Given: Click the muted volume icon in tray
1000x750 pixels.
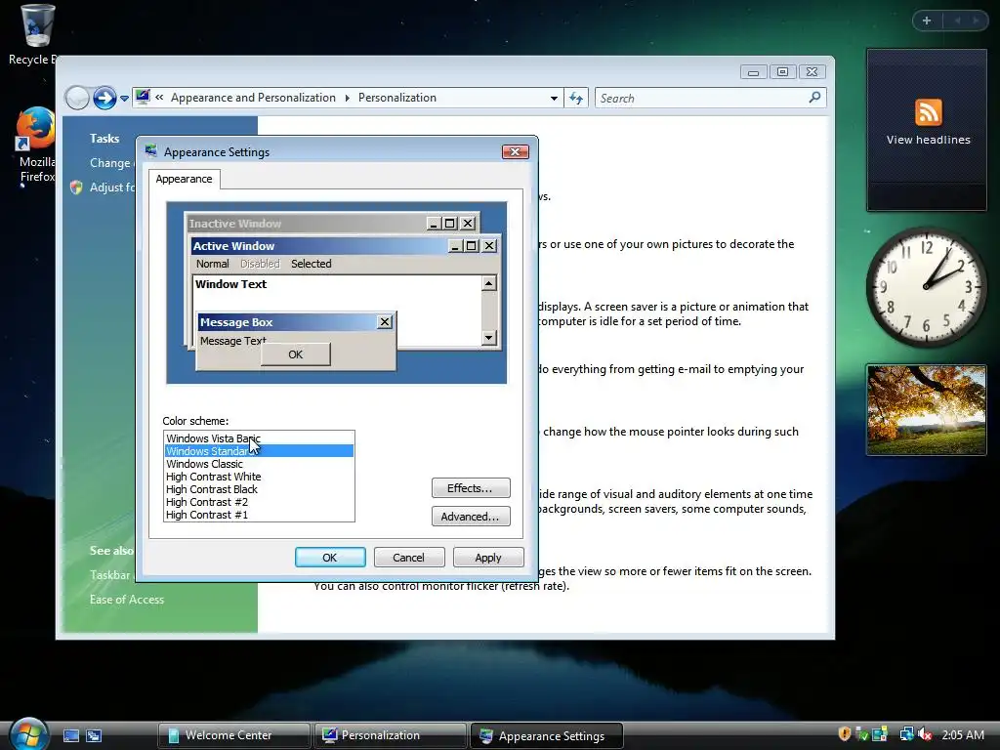Looking at the screenshot, I should coord(925,734).
